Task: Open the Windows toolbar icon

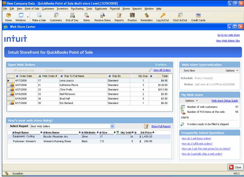Action: [21, 17]
